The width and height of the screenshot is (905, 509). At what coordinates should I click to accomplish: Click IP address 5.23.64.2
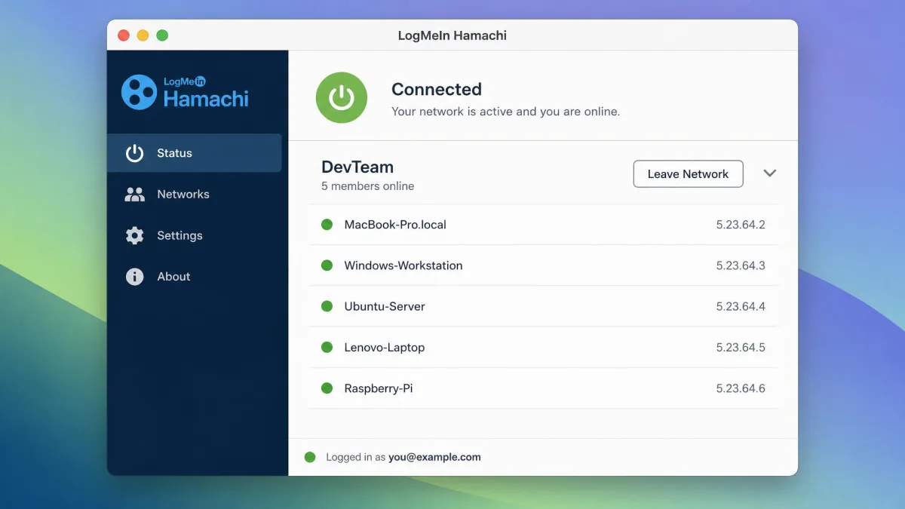pos(741,225)
